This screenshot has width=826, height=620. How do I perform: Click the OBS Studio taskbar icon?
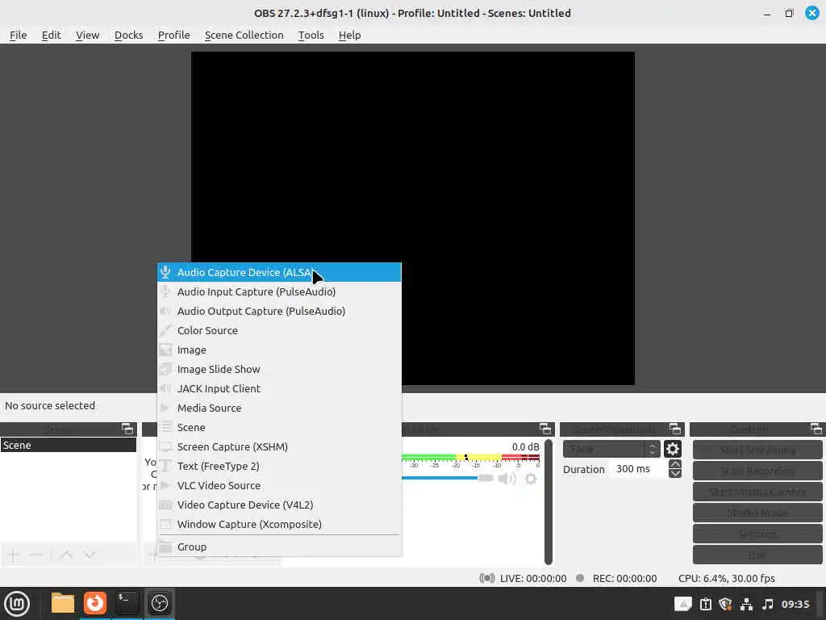tap(159, 603)
